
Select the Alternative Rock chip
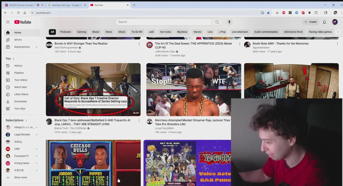[x=293, y=32]
